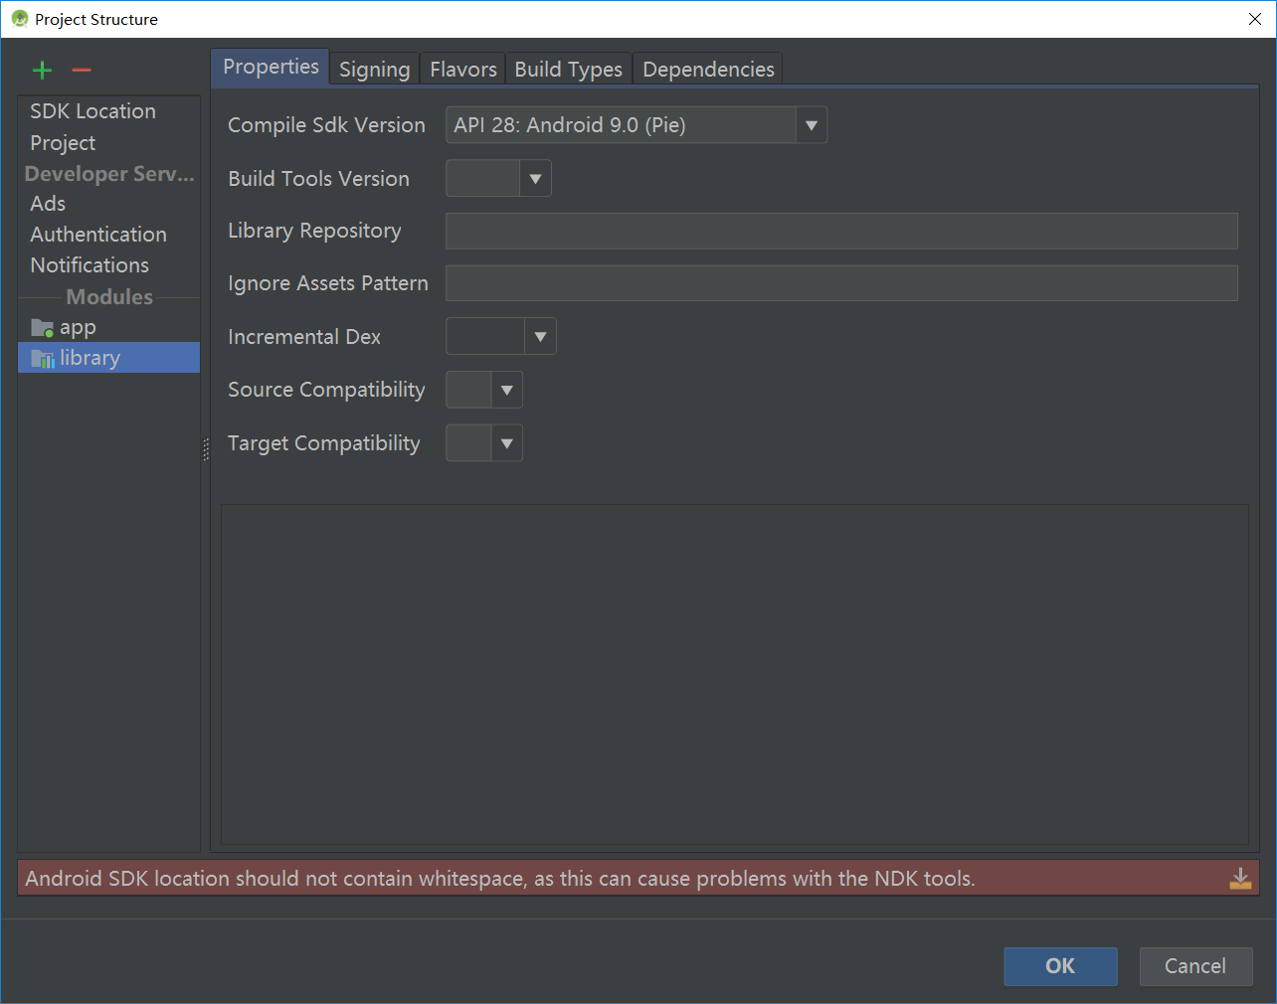Open the Source Compatibility dropdown
The width and height of the screenshot is (1277, 1004).
click(507, 390)
